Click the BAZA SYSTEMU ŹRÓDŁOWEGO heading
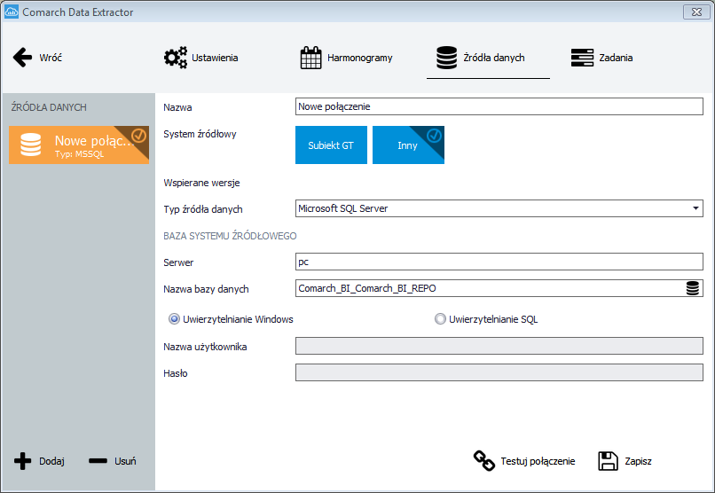 (230, 236)
